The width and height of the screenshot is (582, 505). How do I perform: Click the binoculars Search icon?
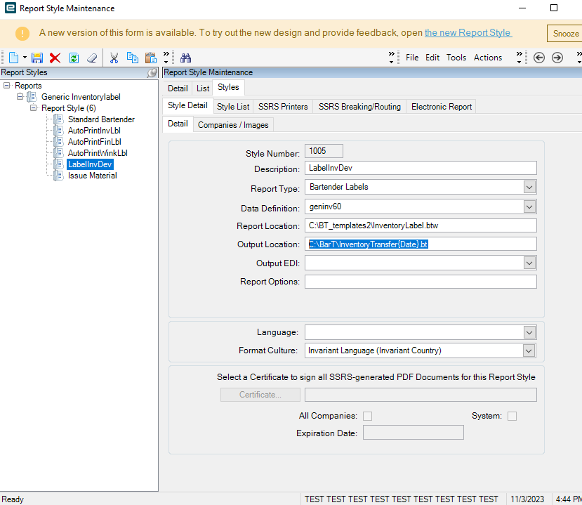tap(186, 58)
